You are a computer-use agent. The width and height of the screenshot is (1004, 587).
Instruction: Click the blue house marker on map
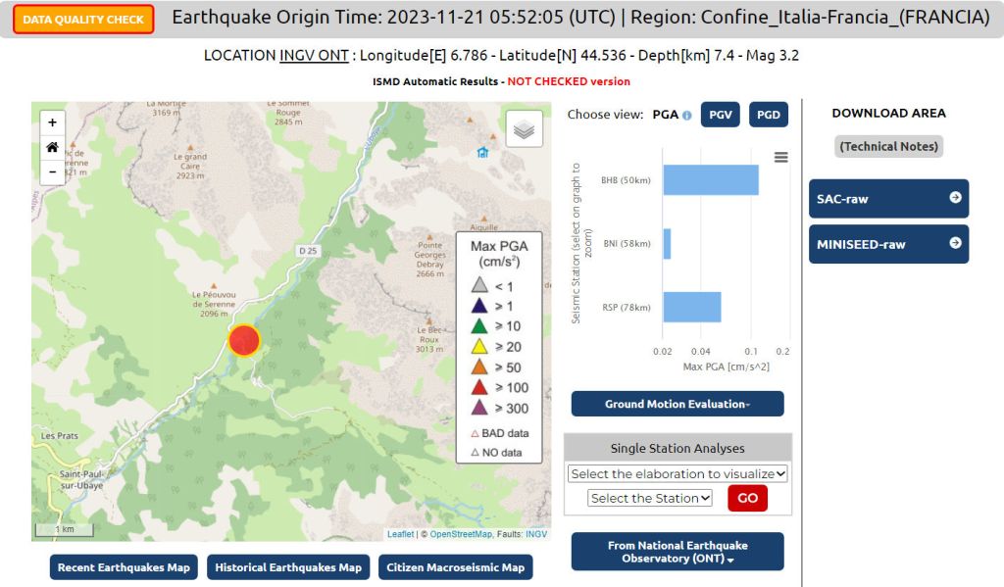click(x=482, y=152)
